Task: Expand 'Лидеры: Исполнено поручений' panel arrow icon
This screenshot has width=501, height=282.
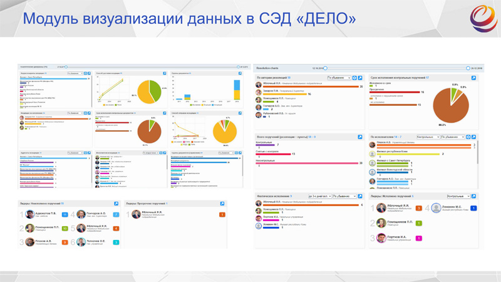Action: (x=473, y=196)
